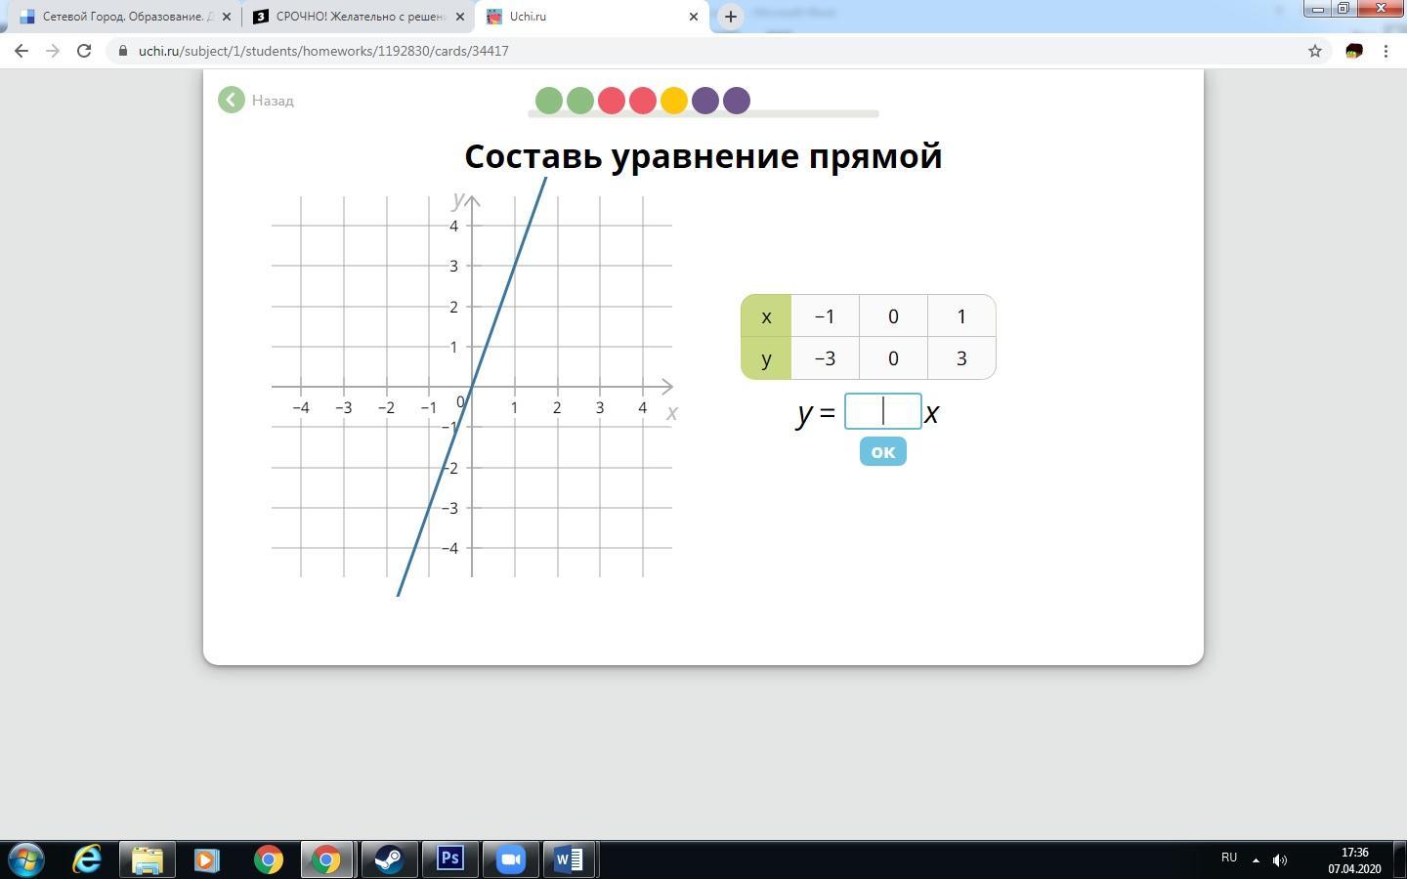Open Photoshop from the taskbar

(449, 859)
